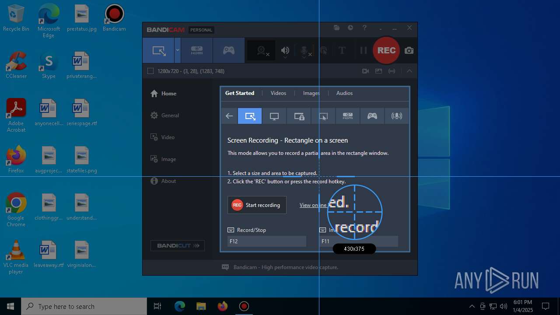The width and height of the screenshot is (560, 315).
Task: Select leaveaway.rtf file on desktop
Action: (49, 255)
